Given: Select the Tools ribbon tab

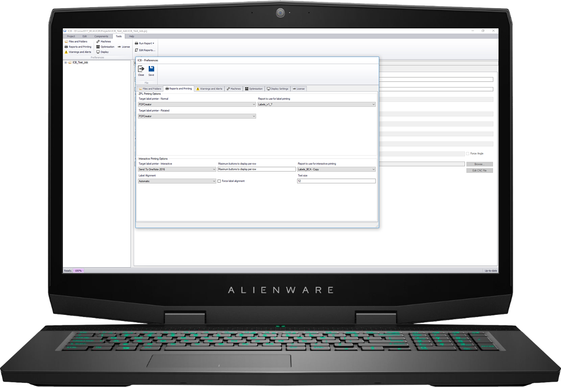Looking at the screenshot, I should click(119, 36).
